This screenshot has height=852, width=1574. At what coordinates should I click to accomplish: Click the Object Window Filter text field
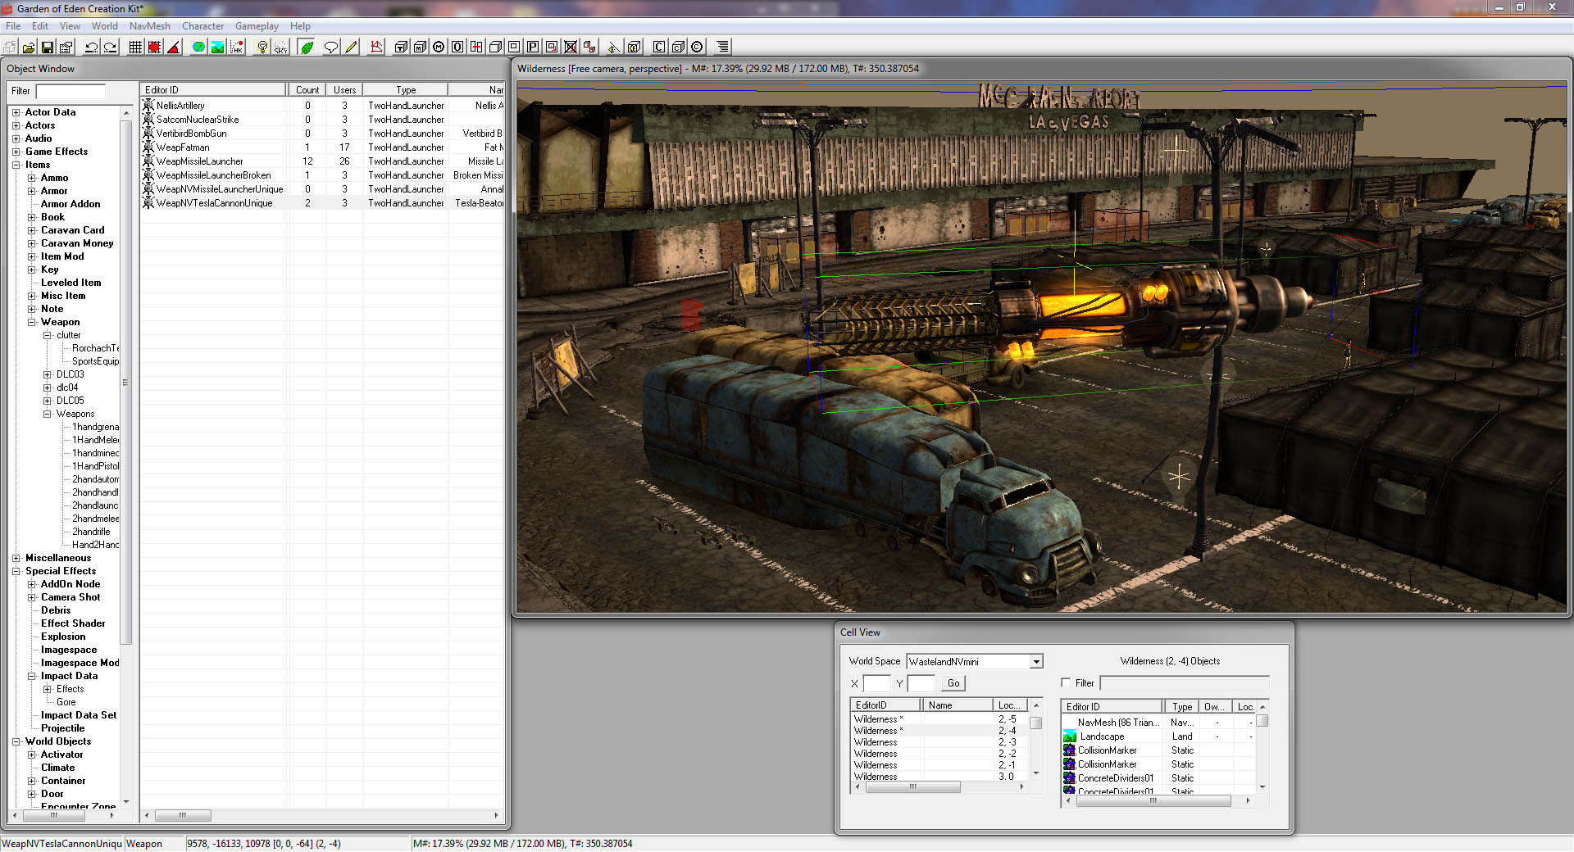tap(71, 91)
